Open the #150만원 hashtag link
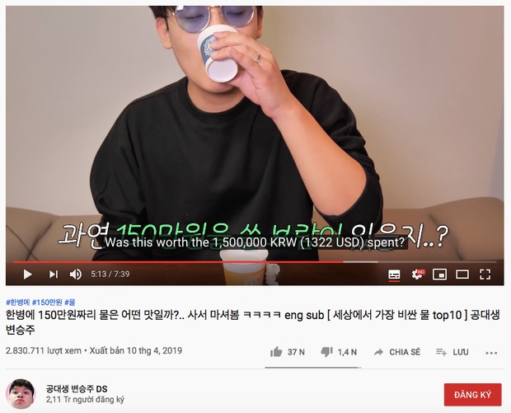Image resolution: width=511 pixels, height=413 pixels. (47, 303)
